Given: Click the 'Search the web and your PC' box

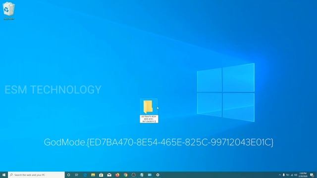Looking at the screenshot, I should [36, 175].
